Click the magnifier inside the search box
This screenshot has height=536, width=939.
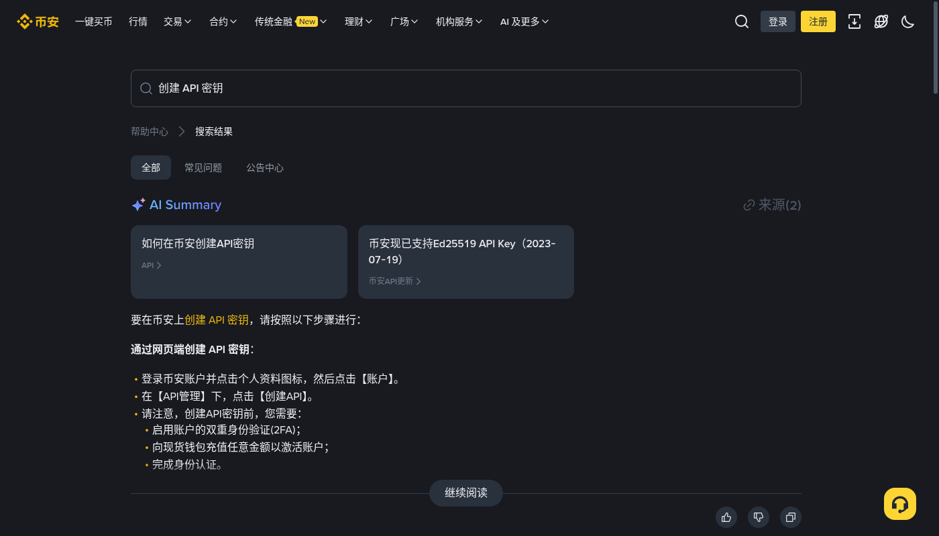(x=146, y=88)
